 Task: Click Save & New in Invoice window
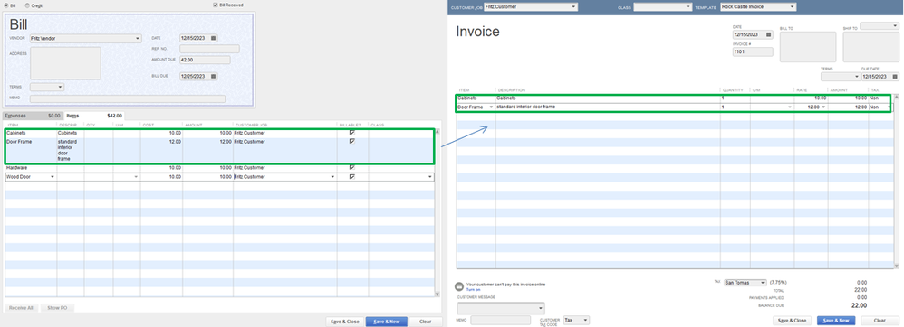pos(836,320)
